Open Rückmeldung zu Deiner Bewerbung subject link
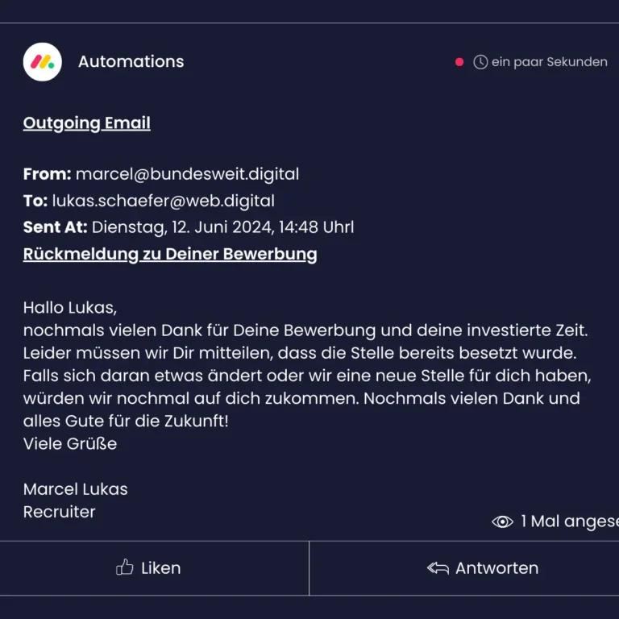This screenshot has width=619, height=619. coord(170,254)
